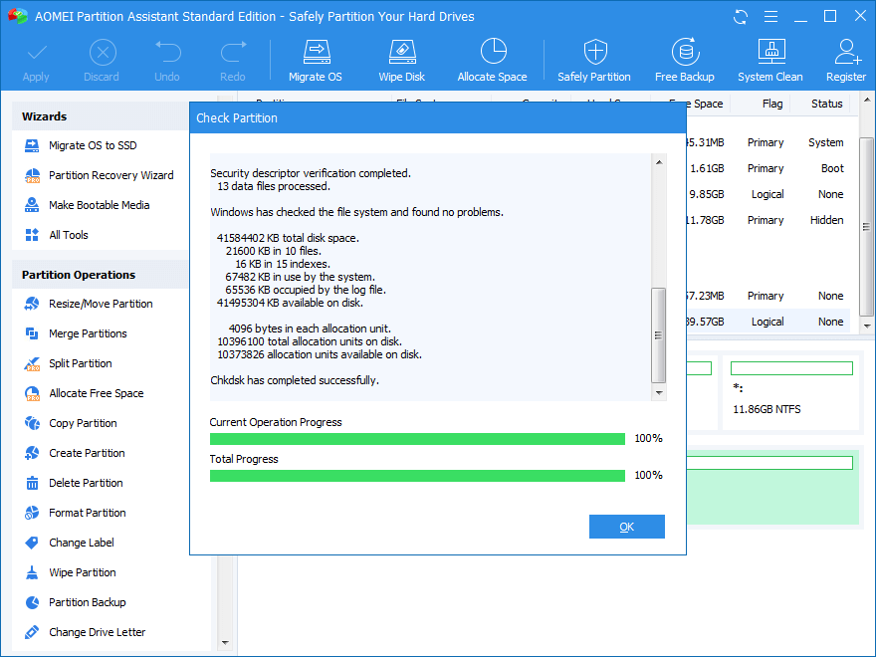Collapse the Wizards section
The image size is (876, 657).
44,116
